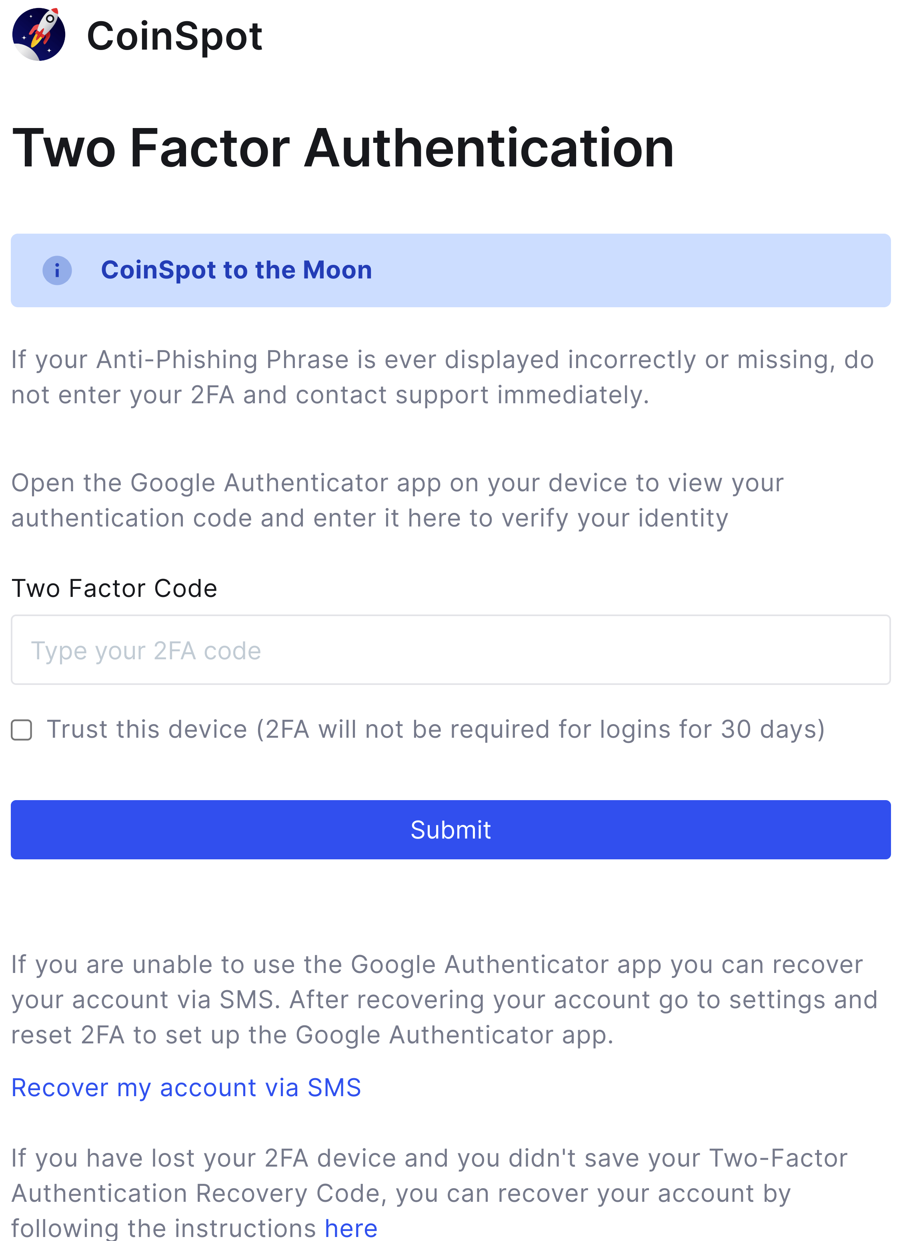
Task: Click the CoinSpot brand name text
Action: [x=174, y=36]
